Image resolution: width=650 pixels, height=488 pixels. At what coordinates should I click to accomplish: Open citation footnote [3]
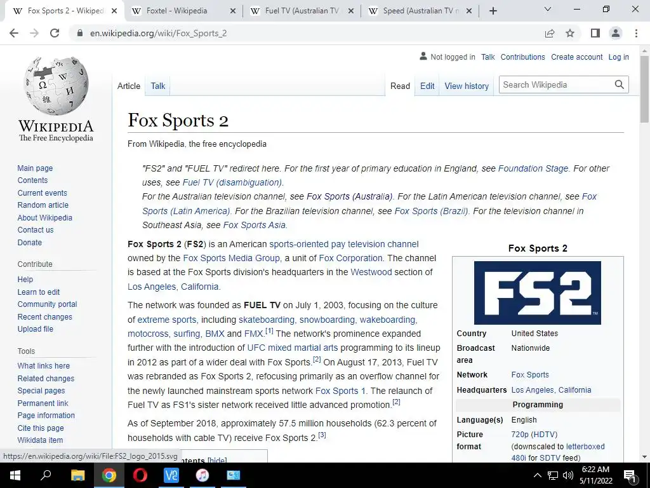pos(322,435)
